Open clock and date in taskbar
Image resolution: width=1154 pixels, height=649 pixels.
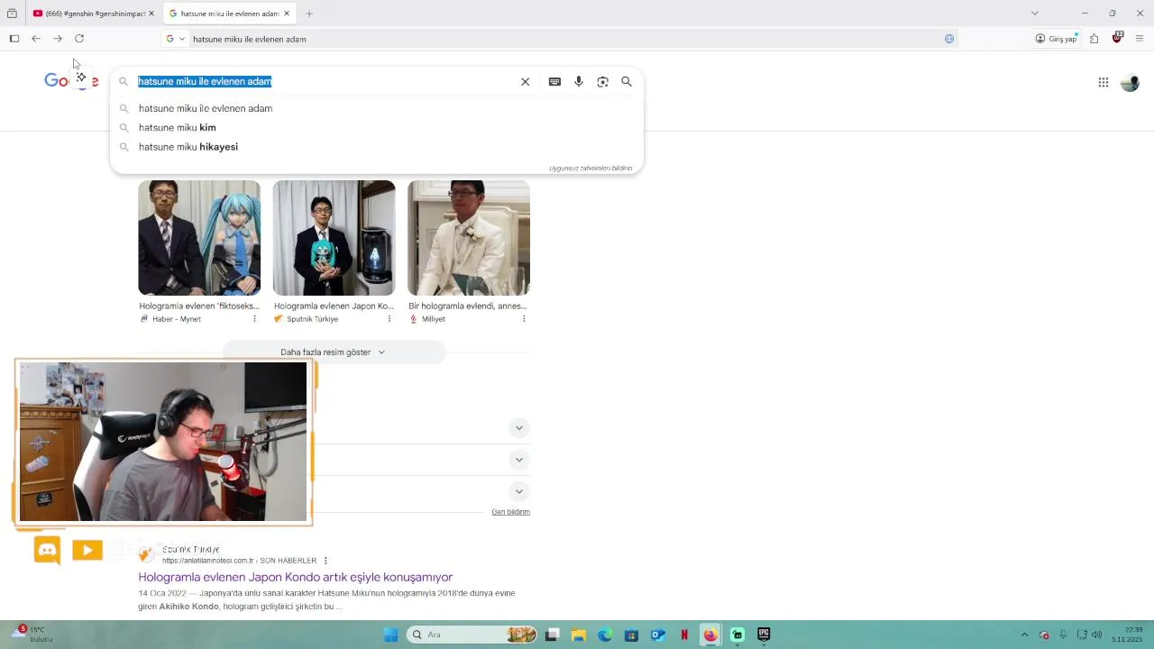click(1127, 635)
